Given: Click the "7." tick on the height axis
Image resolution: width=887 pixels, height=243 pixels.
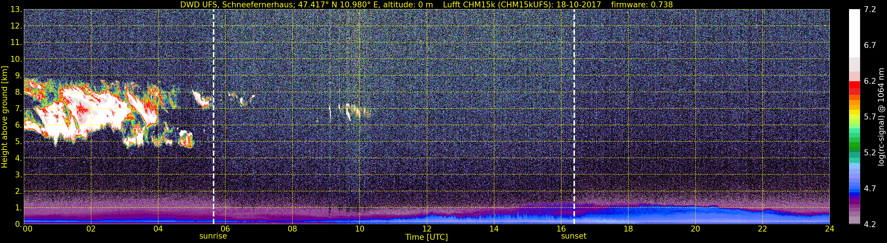Looking at the screenshot, I should pos(18,109).
